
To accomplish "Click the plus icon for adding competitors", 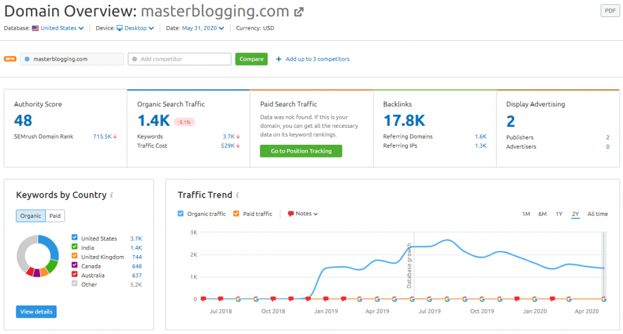I will coord(279,59).
